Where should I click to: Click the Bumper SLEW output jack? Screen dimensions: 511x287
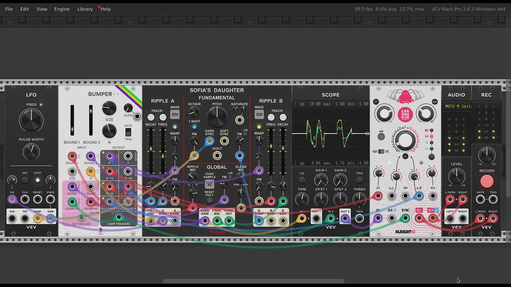[x=137, y=116]
